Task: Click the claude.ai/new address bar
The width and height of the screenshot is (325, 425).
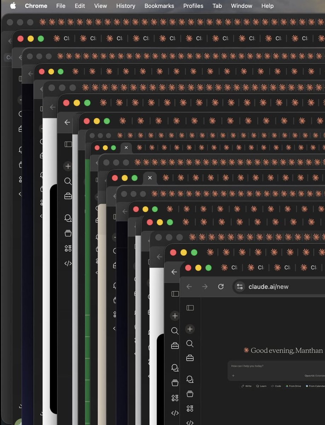Action: click(x=279, y=287)
